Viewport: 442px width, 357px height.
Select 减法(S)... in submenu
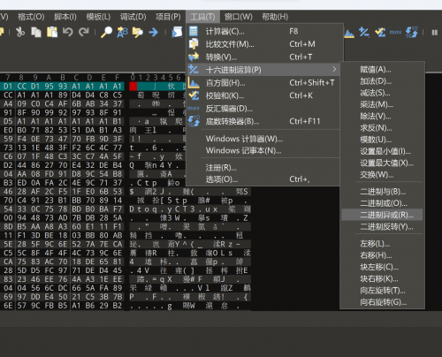tap(382, 93)
